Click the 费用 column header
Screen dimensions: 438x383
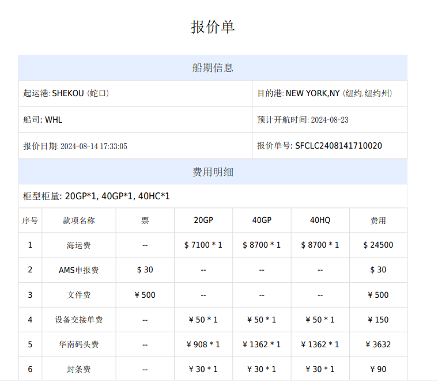pyautogui.click(x=378, y=221)
